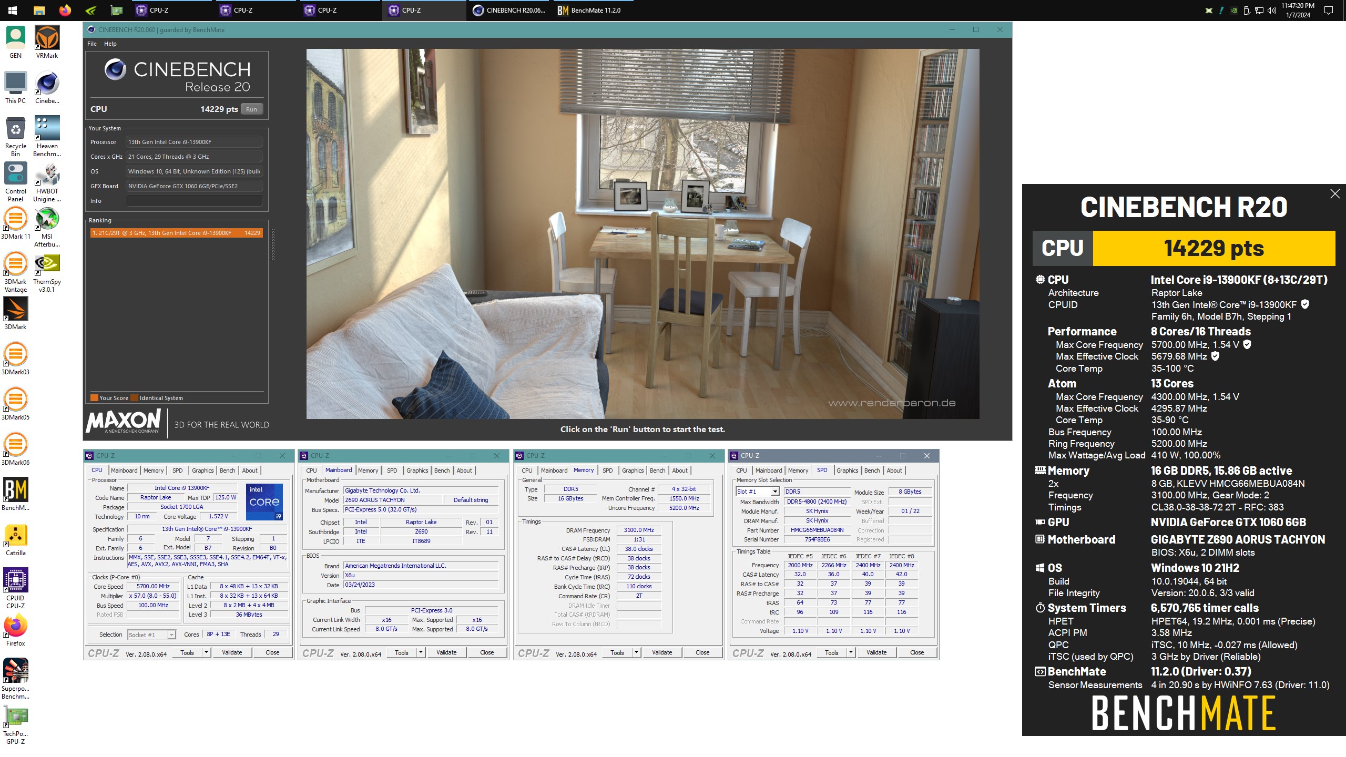This screenshot has width=1346, height=757.
Task: Select Mainboard tab in first CPU-Z window
Action: (124, 470)
